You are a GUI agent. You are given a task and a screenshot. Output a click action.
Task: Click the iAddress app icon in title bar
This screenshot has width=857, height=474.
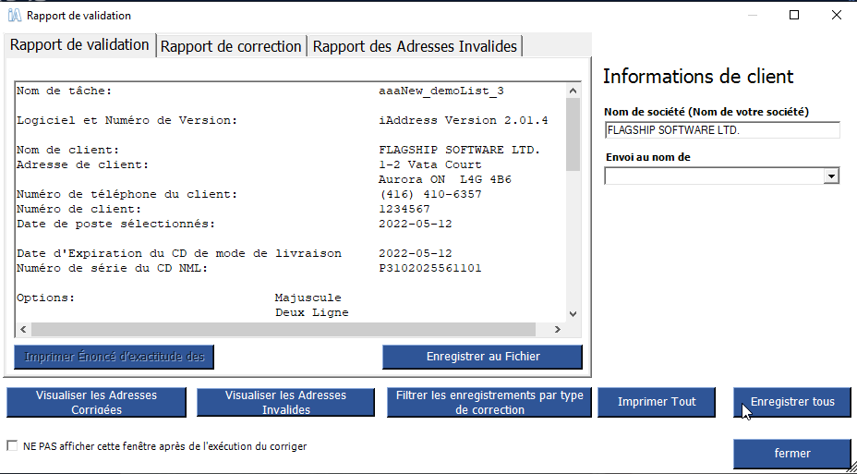pyautogui.click(x=14, y=16)
